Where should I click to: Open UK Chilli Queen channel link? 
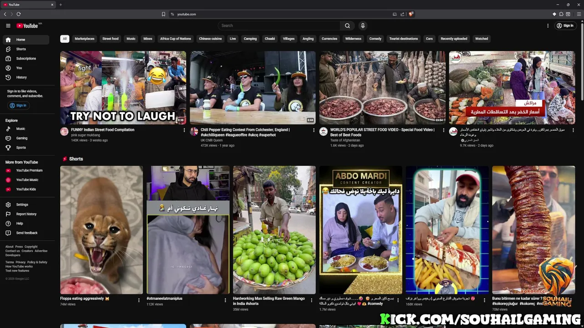[212, 140]
